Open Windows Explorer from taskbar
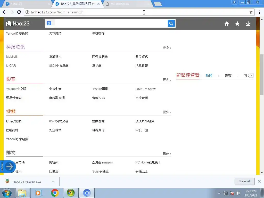Image resolution: width=264 pixels, height=198 pixels. point(22,193)
